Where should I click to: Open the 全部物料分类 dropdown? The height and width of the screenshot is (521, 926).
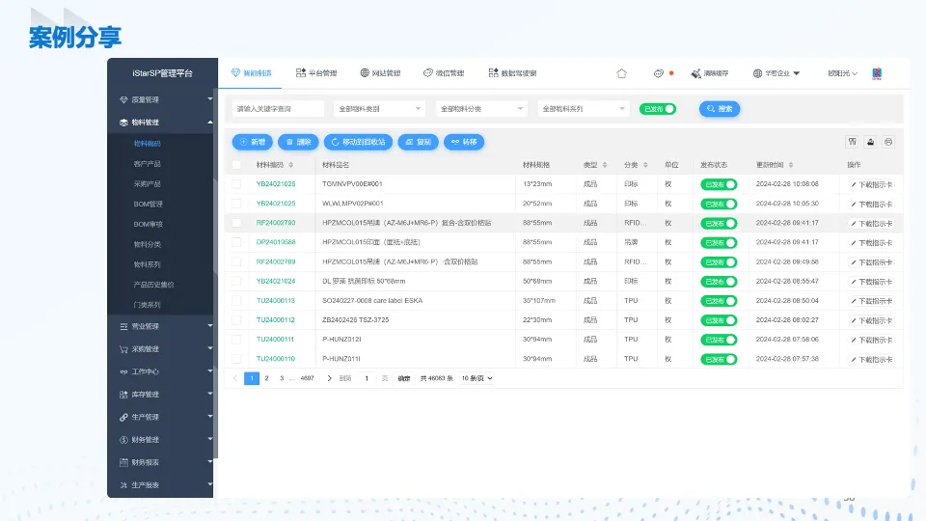pyautogui.click(x=481, y=109)
